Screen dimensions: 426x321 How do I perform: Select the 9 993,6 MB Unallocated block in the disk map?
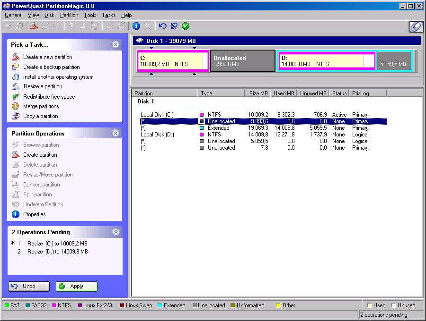243,61
